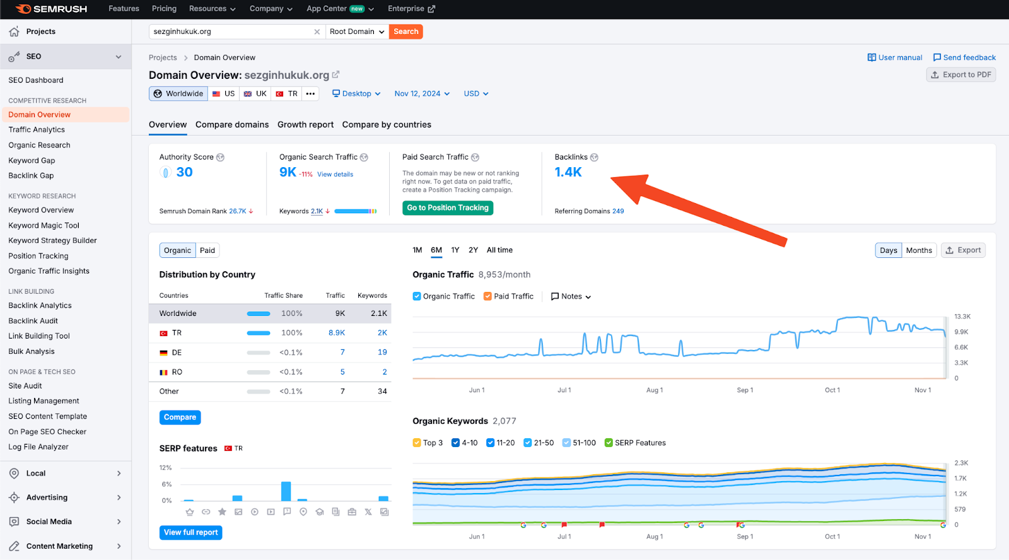Click the Send feedback chat icon

pyautogui.click(x=937, y=57)
